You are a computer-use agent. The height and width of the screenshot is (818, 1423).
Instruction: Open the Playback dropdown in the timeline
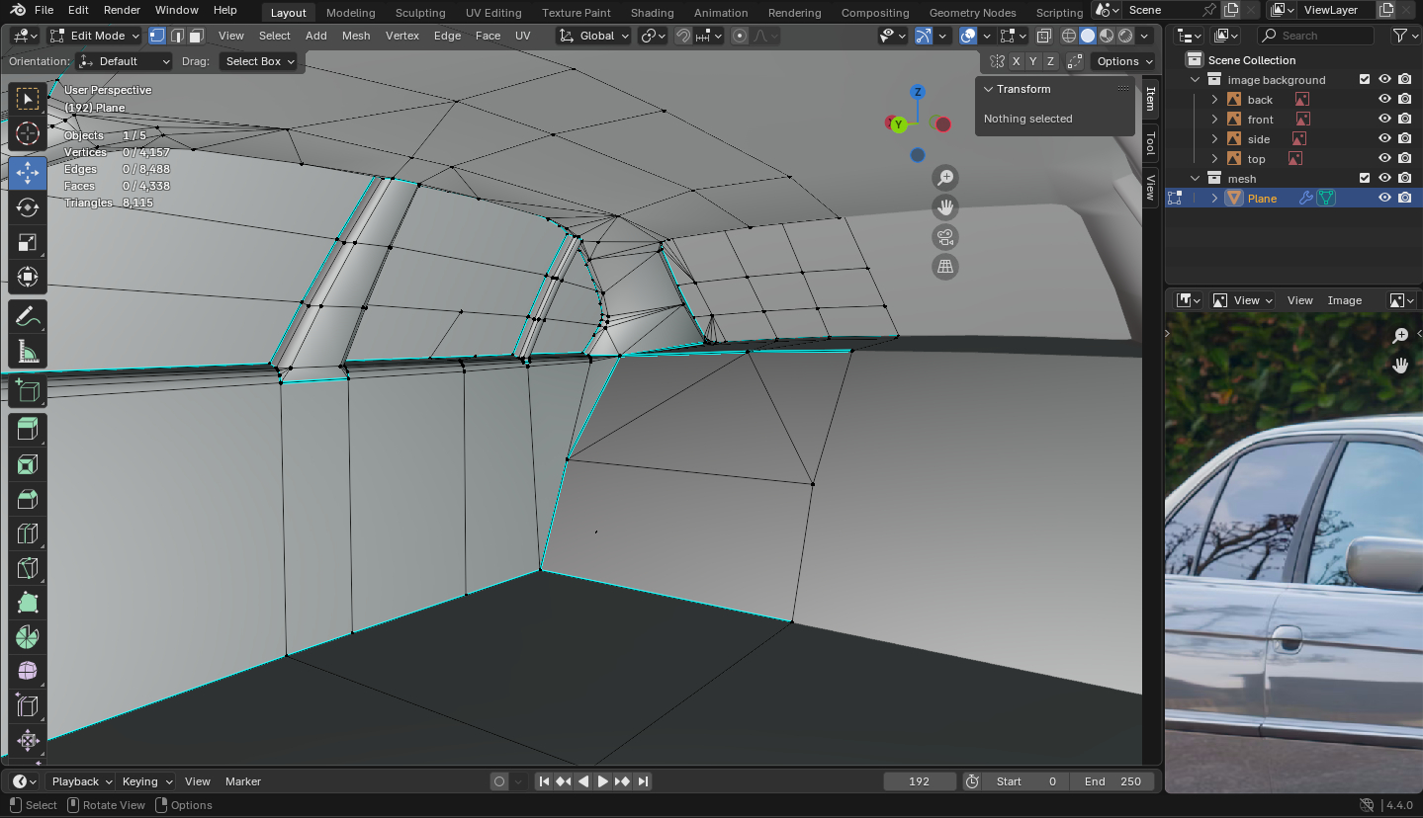(82, 781)
